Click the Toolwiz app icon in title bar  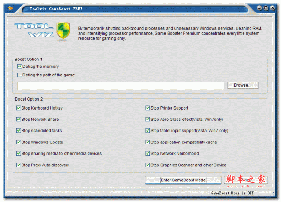click(x=11, y=8)
